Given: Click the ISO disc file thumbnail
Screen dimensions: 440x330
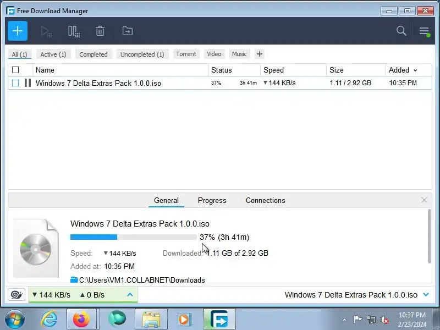Looking at the screenshot, I should 36,248.
